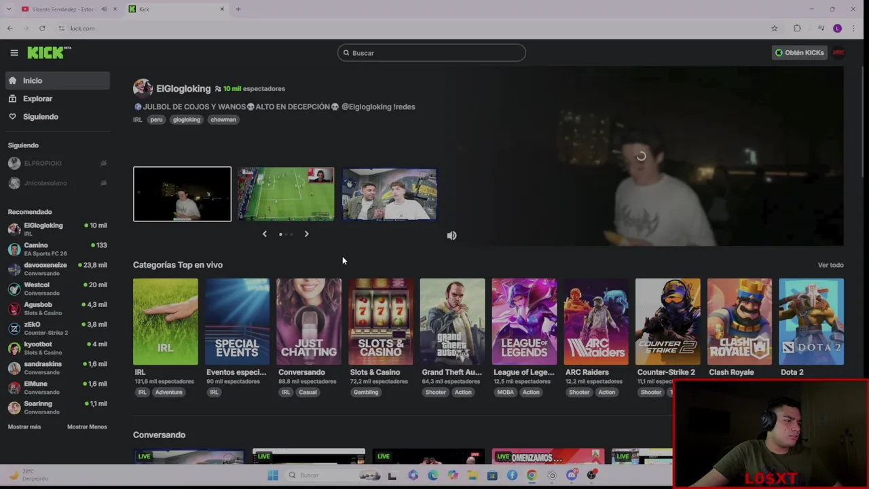
Task: Click the MOBA tag under League of Legends
Action: pyautogui.click(x=505, y=392)
